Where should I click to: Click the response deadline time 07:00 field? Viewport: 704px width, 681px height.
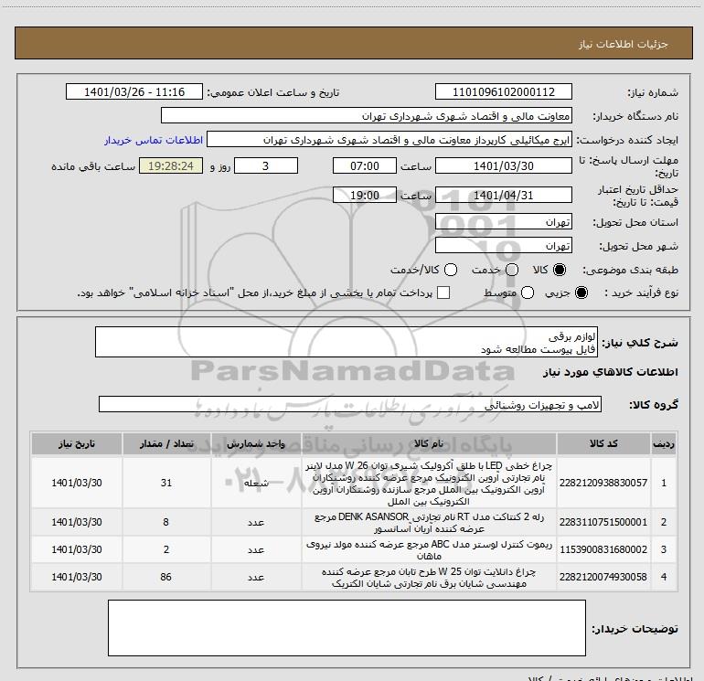[365, 166]
